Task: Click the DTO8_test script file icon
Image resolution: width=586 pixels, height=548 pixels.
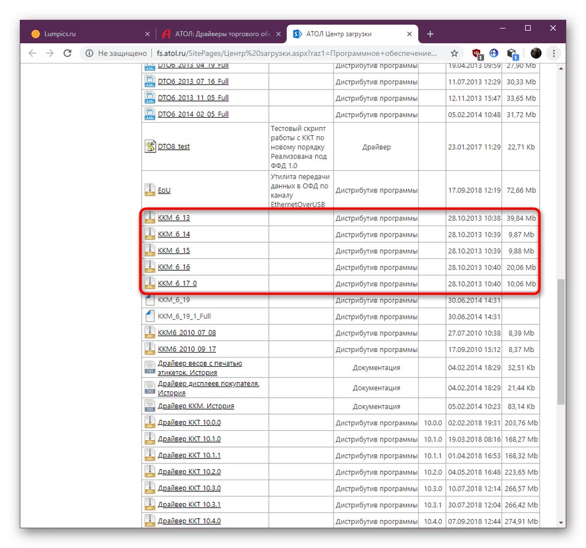Action: coord(150,146)
